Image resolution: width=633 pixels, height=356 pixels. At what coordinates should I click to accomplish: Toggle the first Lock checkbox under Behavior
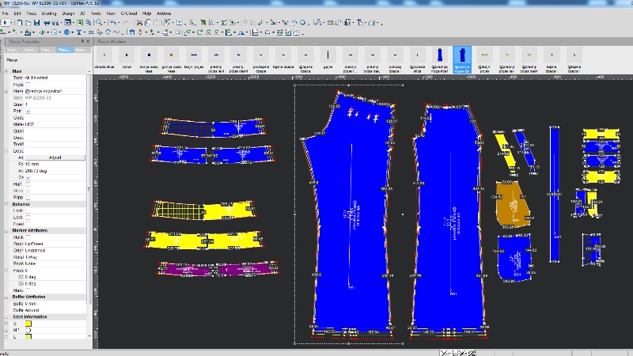click(x=28, y=210)
